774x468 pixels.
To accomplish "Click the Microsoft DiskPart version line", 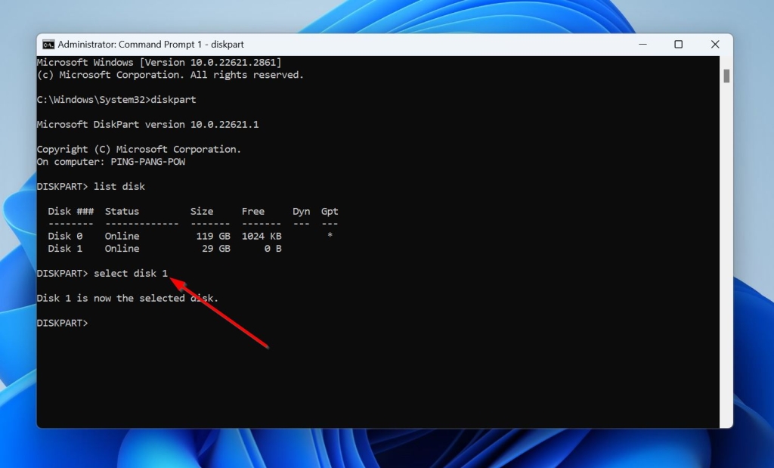I will click(x=147, y=124).
